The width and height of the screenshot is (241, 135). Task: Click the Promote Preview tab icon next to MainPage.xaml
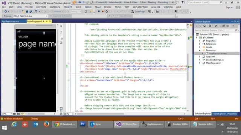coord(47,21)
